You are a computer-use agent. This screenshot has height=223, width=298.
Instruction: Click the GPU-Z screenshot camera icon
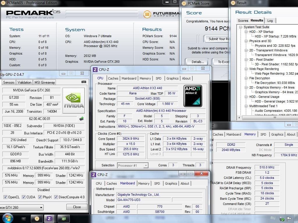click(x=84, y=82)
